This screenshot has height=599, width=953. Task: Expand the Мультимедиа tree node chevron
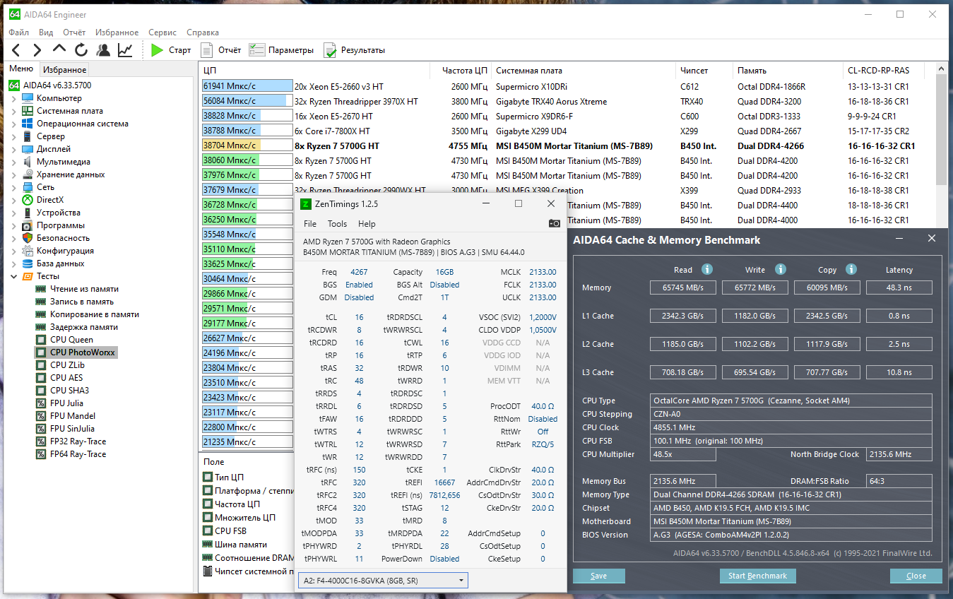(x=14, y=162)
